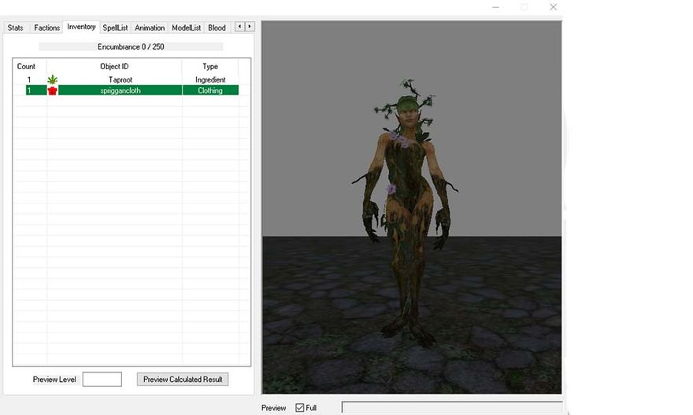
Task: Minimize the window
Action: coord(495,7)
